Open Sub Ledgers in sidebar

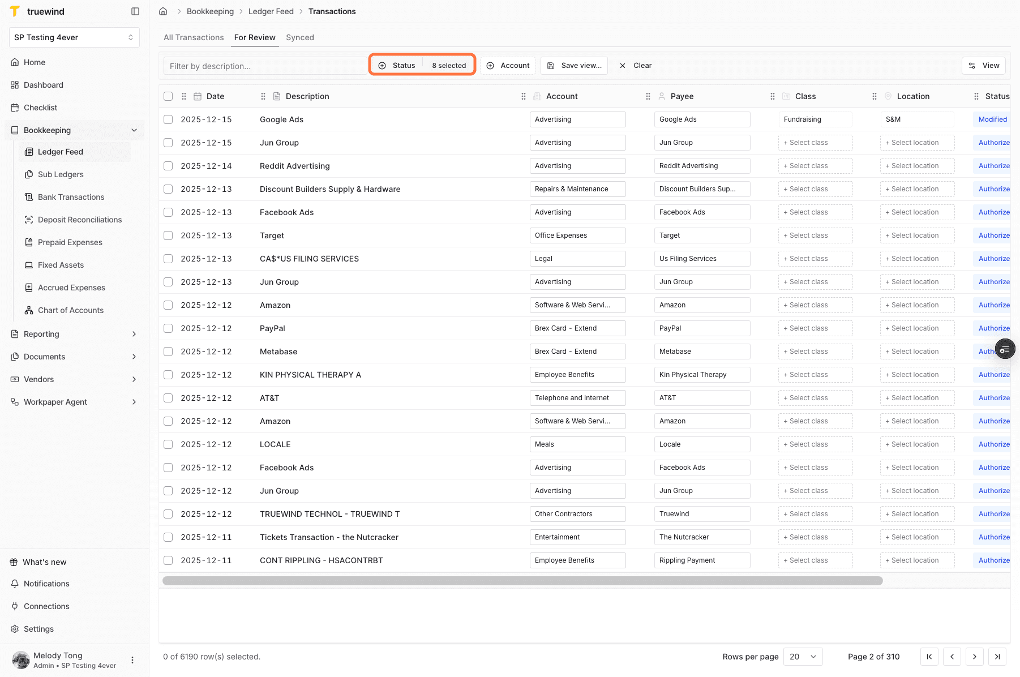[75, 174]
